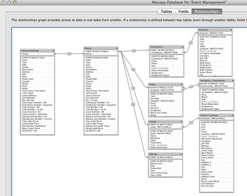Image resolution: width=247 pixels, height=196 pixels.
Task: Select equals operator between Contributors and Contacts
Action: [190, 43]
